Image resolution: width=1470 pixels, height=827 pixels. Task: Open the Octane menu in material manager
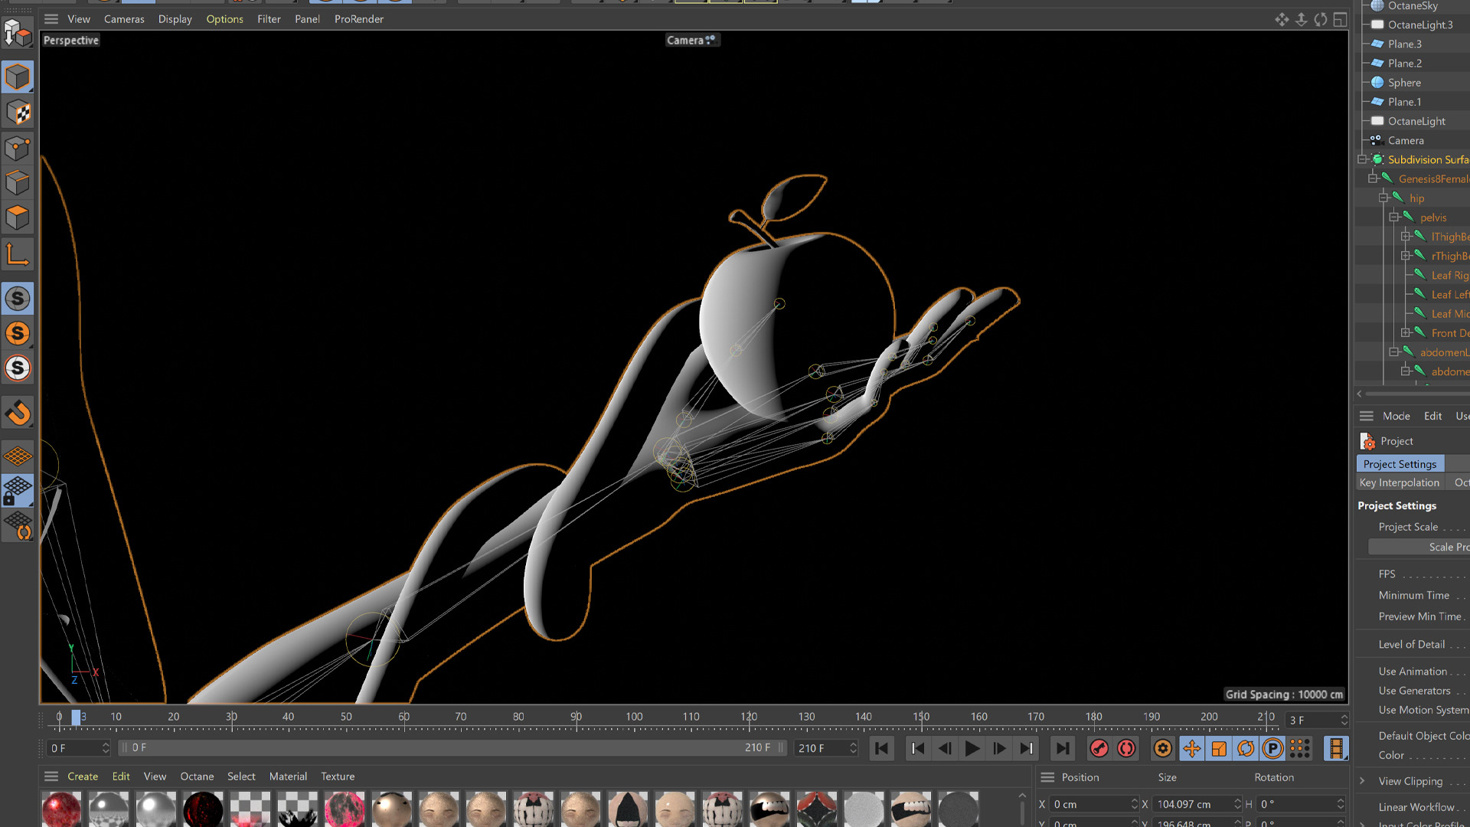point(197,776)
